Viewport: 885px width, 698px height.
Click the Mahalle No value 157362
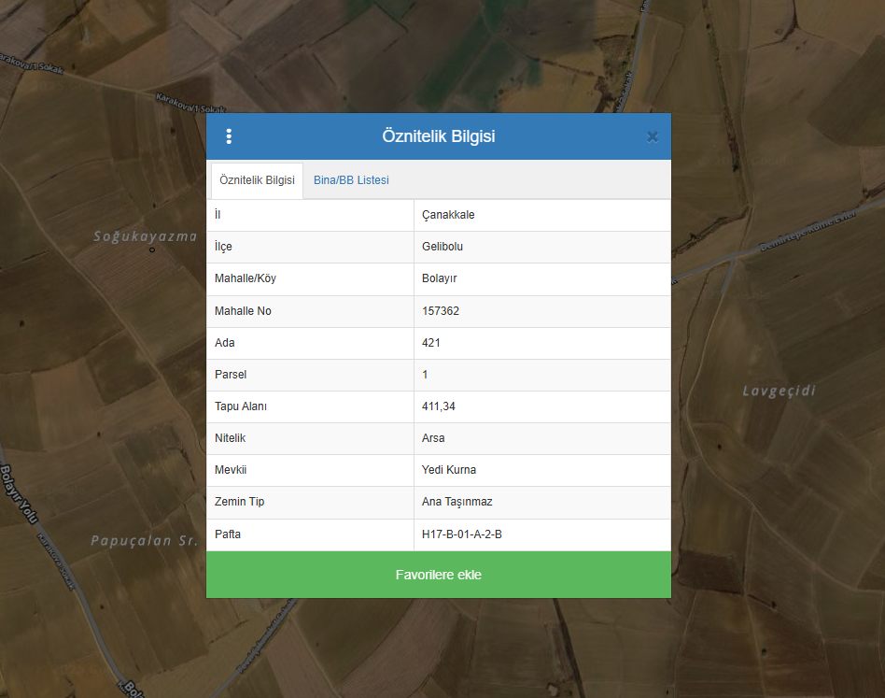(441, 311)
